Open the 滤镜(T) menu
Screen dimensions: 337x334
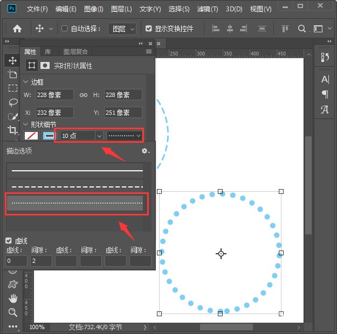pos(208,9)
